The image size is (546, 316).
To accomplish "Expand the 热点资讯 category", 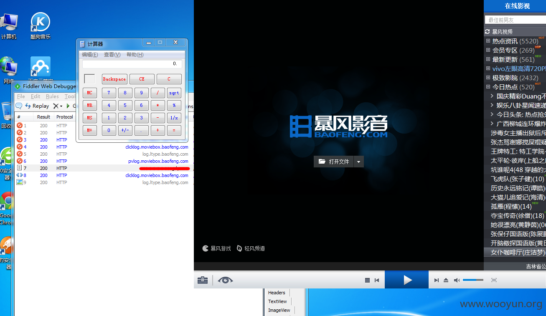I will 488,41.
